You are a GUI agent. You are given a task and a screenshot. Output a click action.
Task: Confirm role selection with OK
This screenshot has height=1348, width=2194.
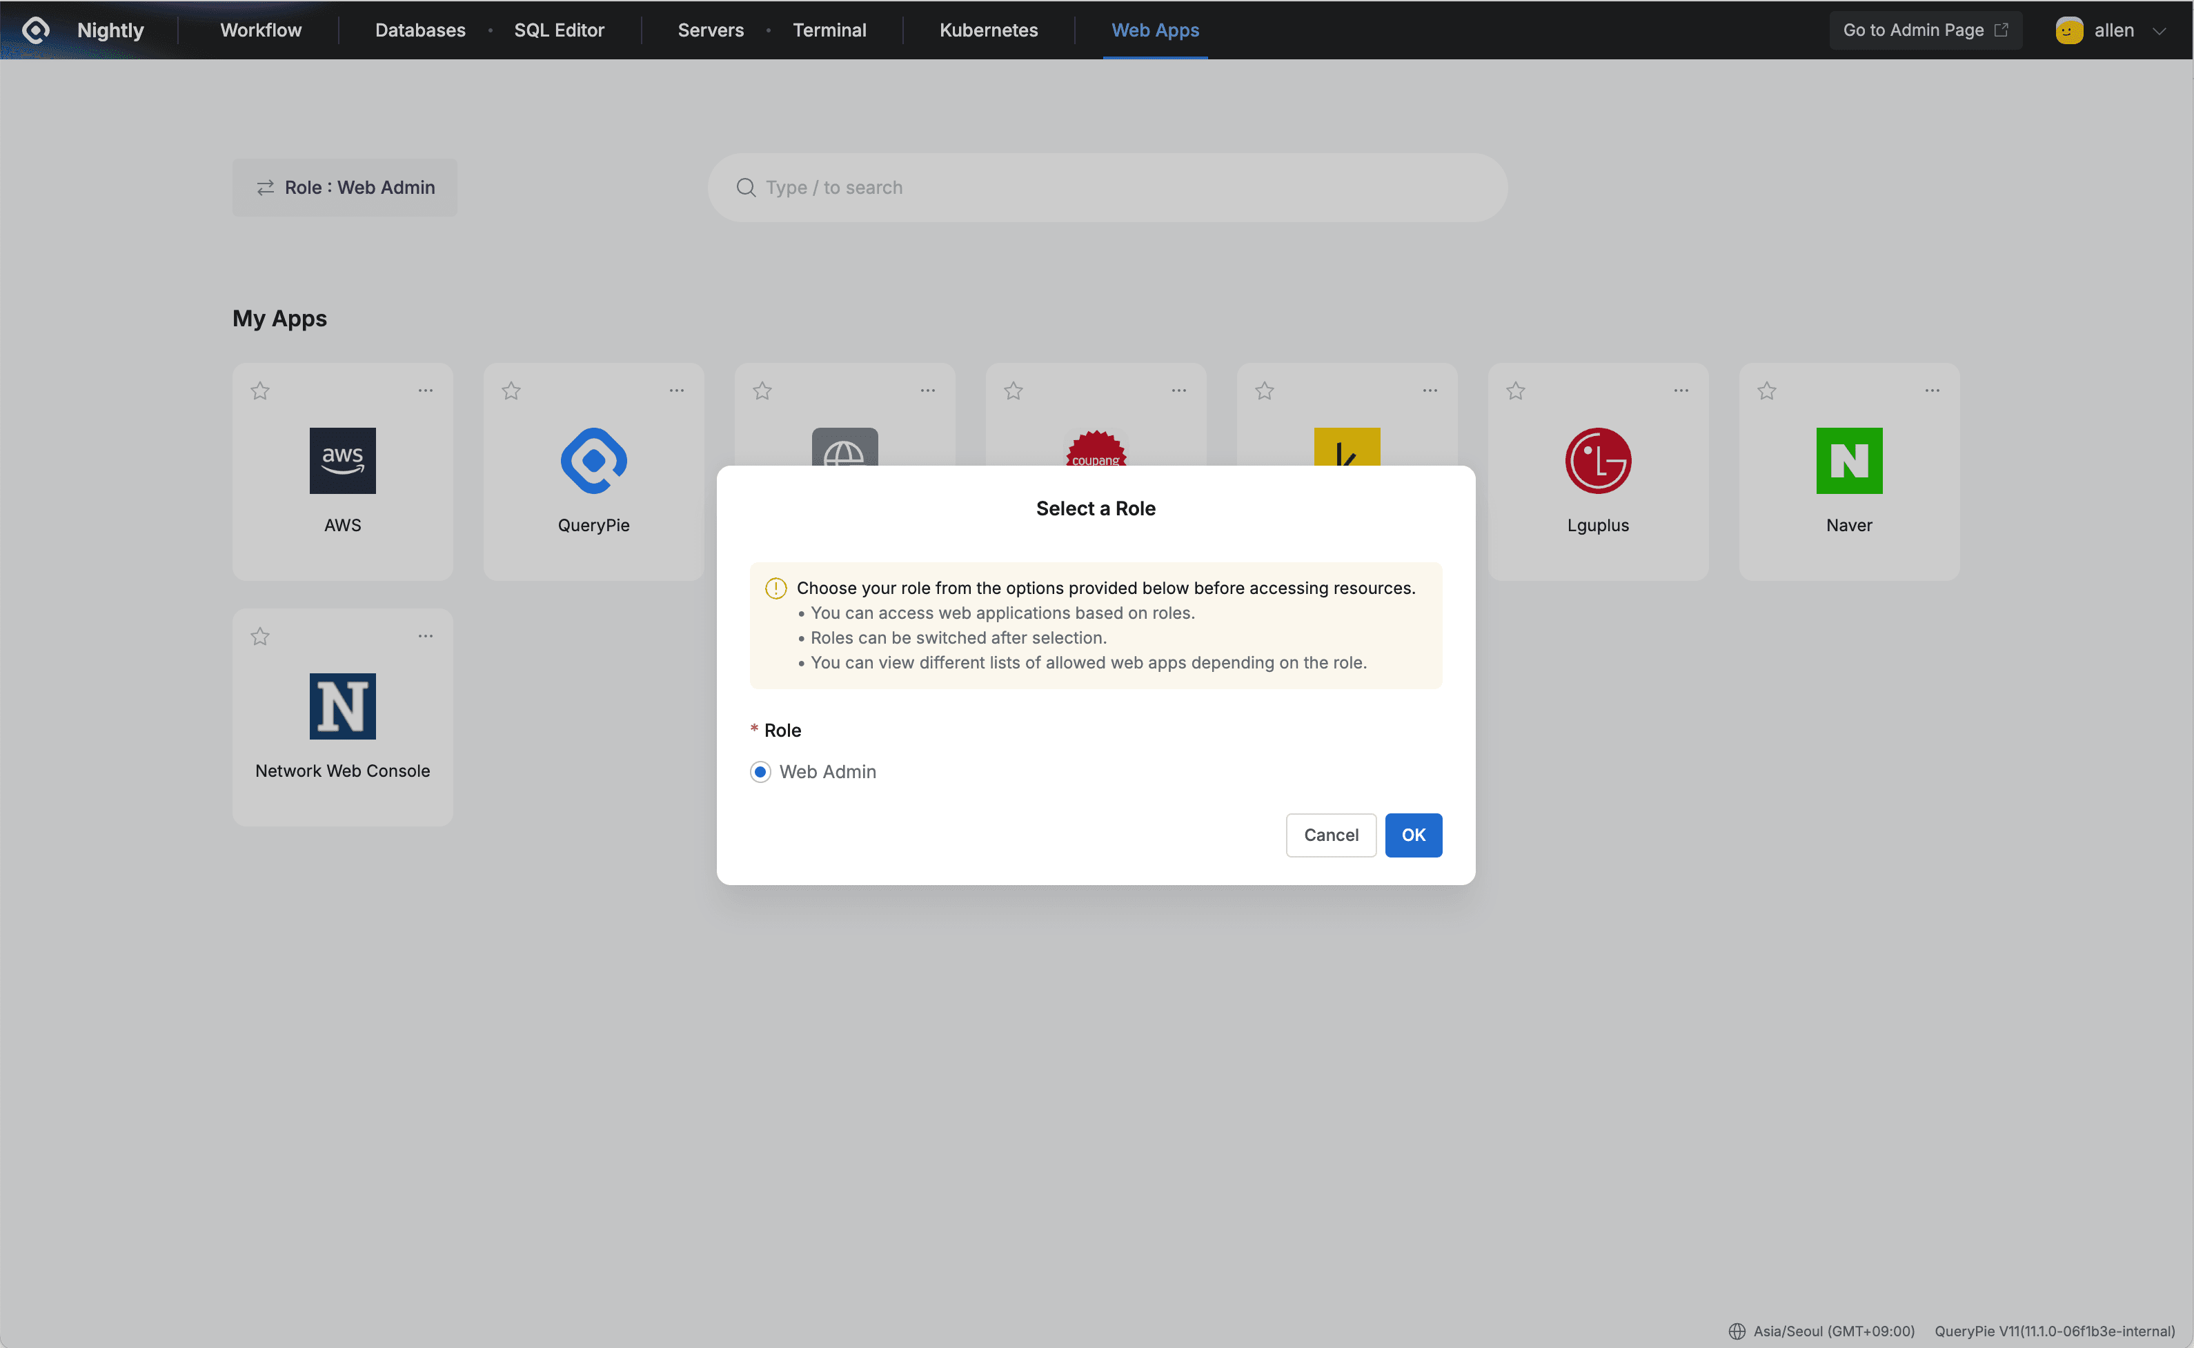coord(1413,835)
